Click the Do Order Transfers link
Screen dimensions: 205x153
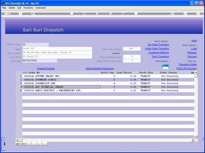(x=158, y=45)
